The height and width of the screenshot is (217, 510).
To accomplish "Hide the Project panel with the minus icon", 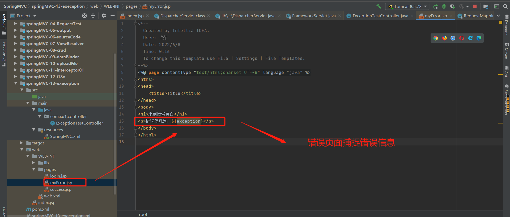I will pyautogui.click(x=113, y=16).
